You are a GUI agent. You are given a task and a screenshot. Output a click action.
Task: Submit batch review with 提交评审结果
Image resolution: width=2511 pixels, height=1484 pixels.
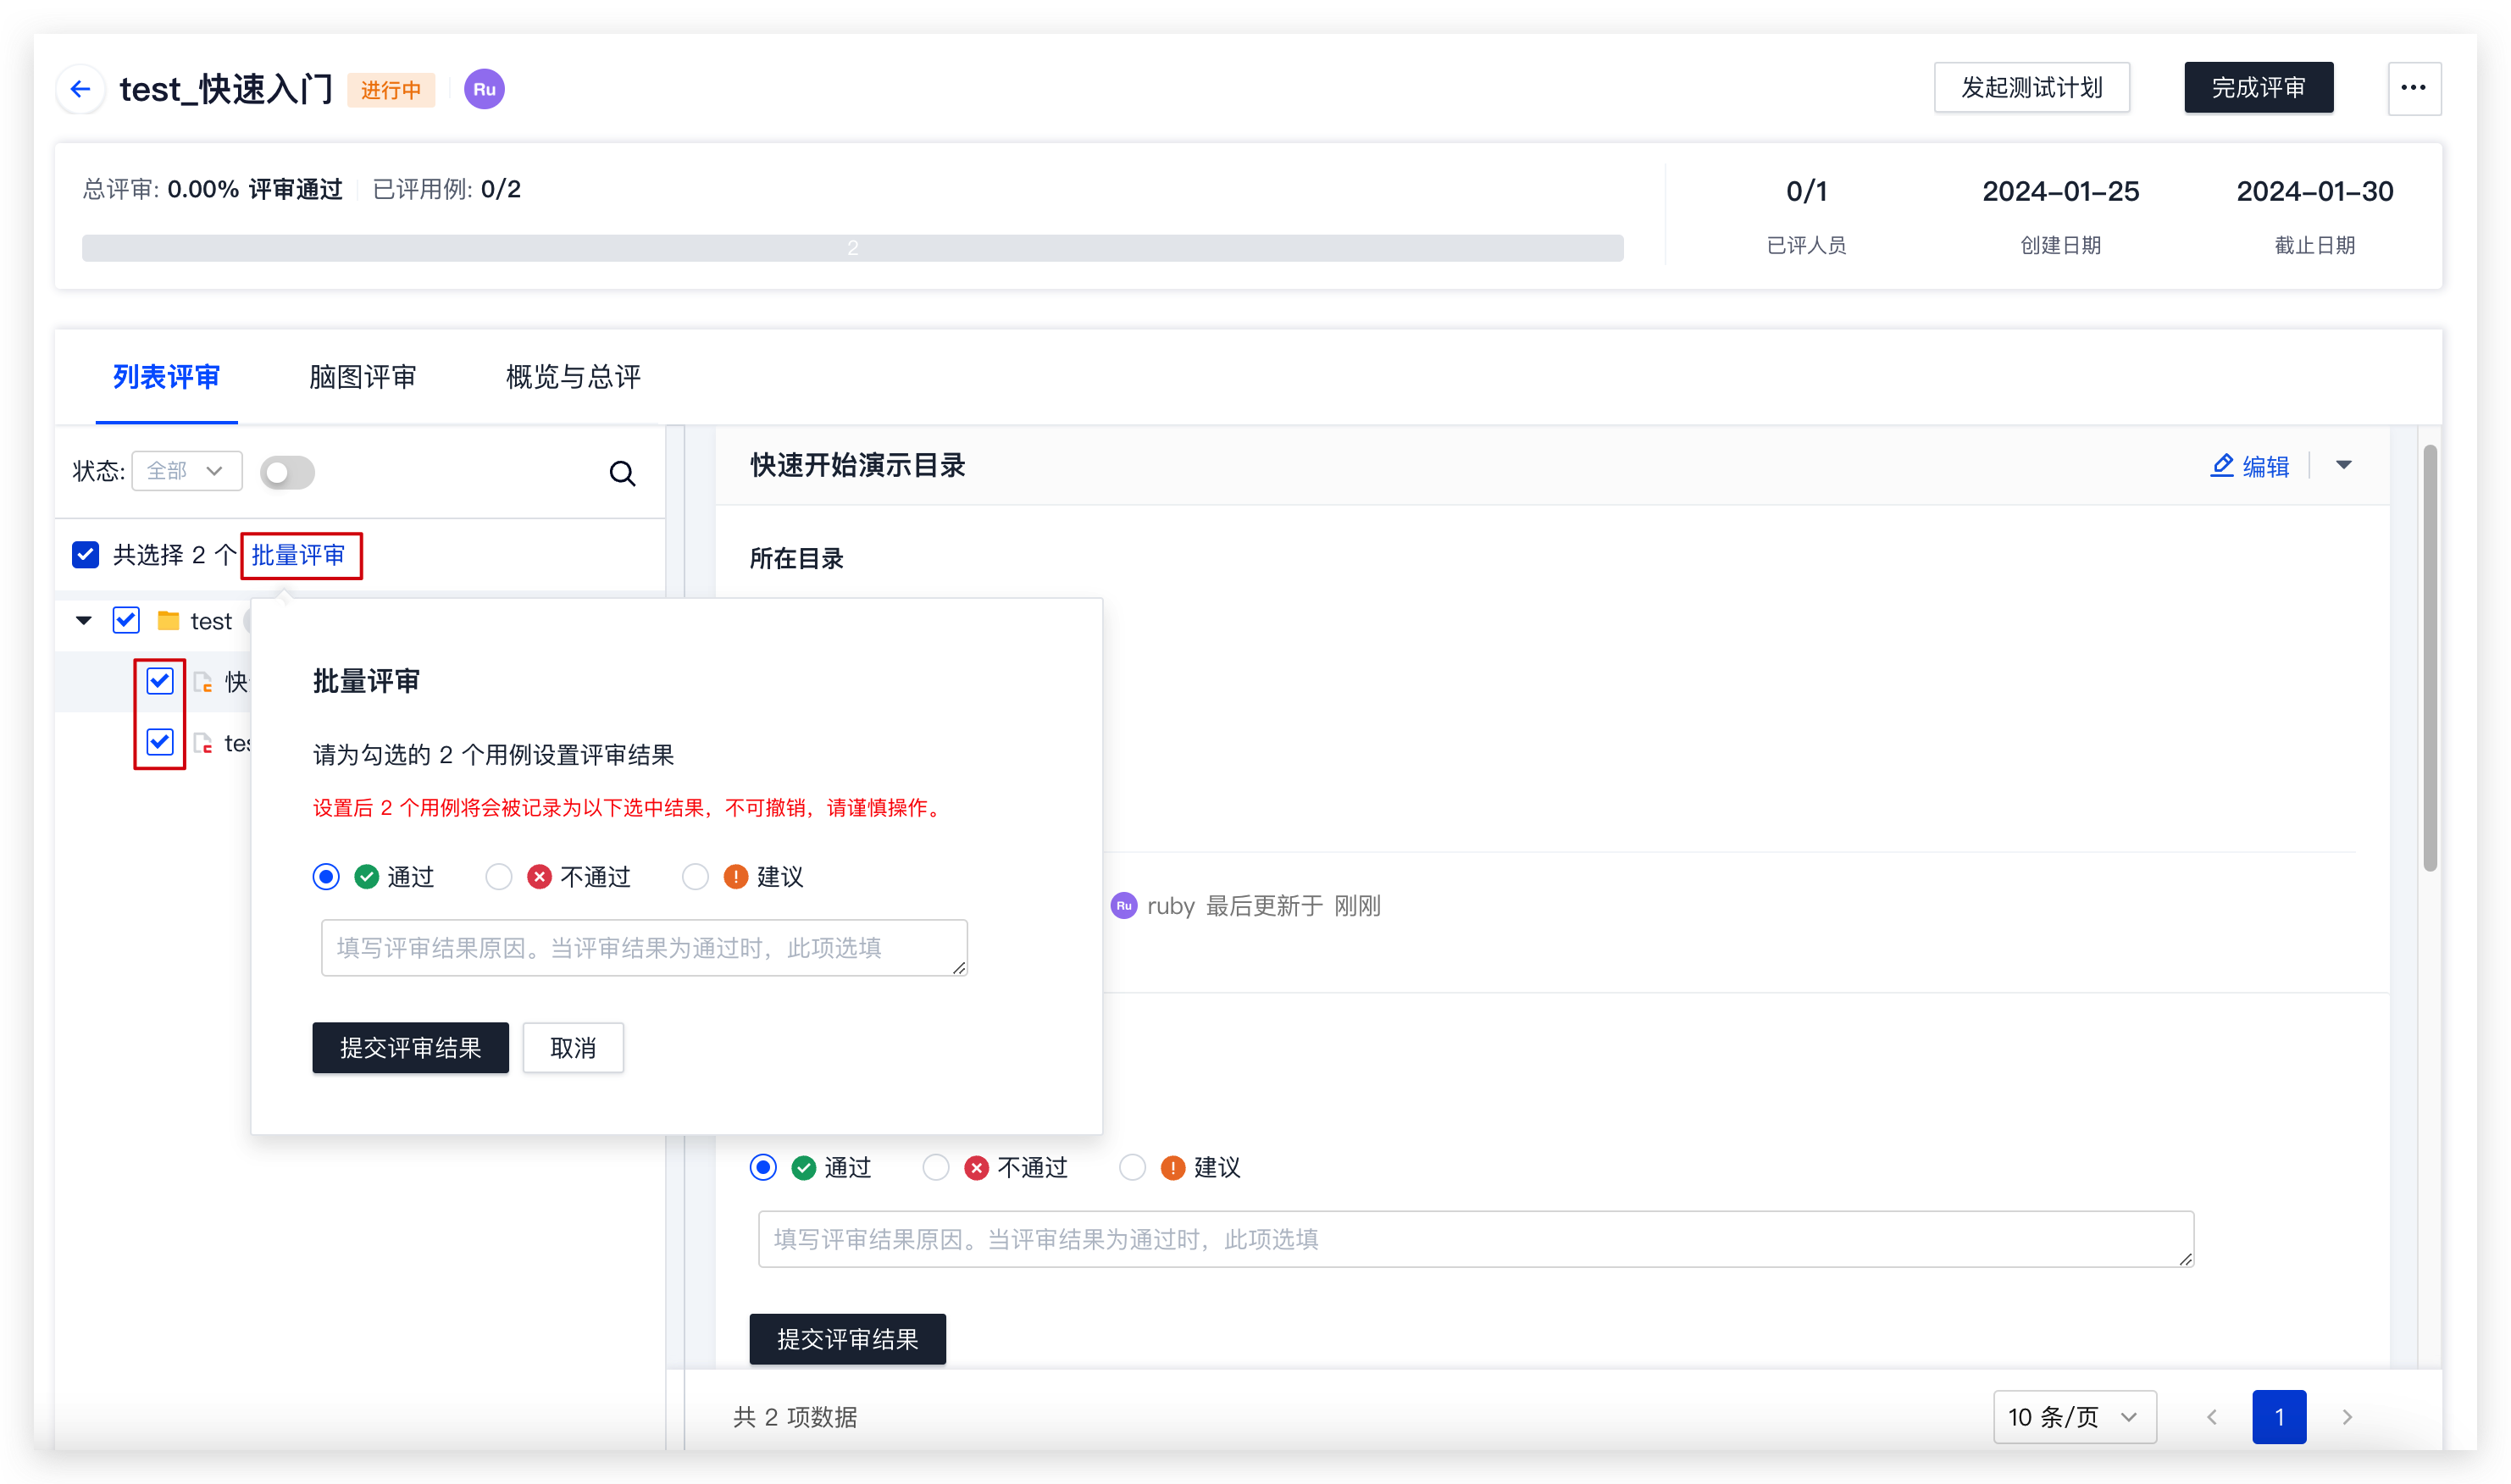410,1047
